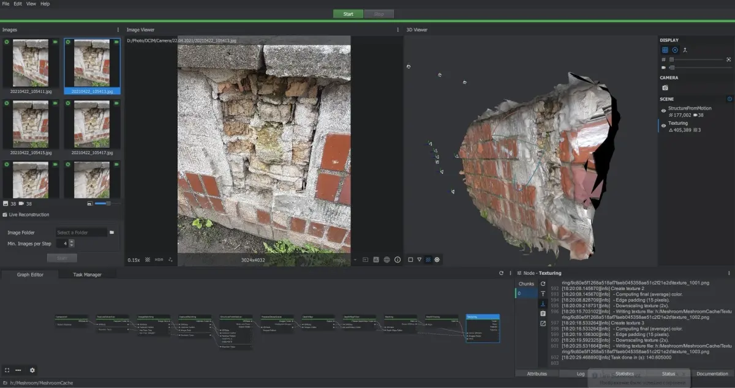Click the Live Reconstruction Start button

tap(62, 258)
